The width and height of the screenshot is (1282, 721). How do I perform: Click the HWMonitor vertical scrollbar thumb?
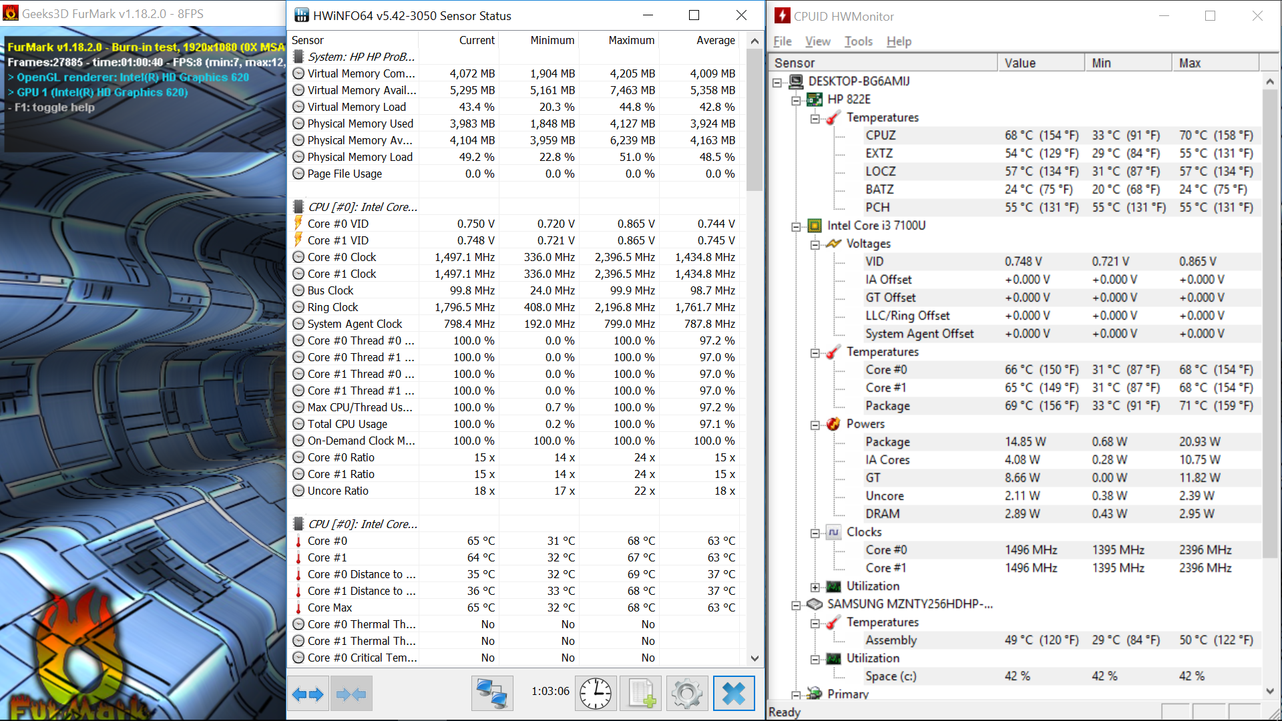(1270, 324)
